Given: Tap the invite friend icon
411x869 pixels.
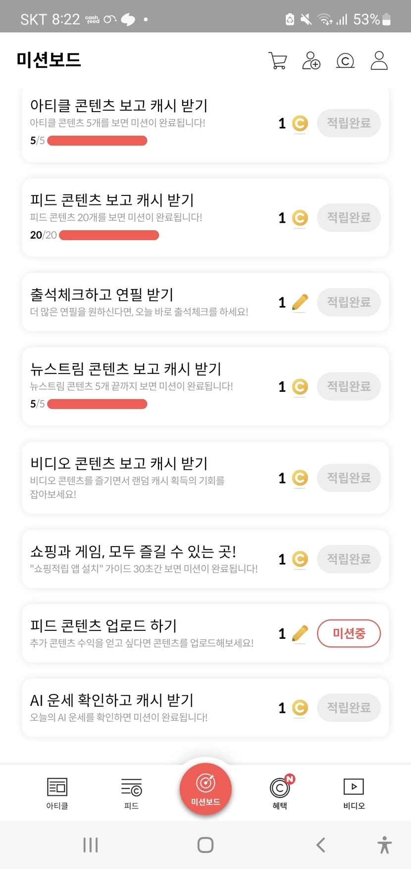Looking at the screenshot, I should 311,61.
